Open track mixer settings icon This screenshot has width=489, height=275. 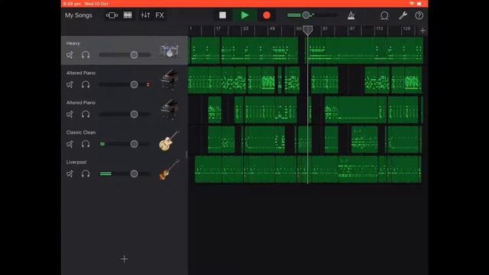tap(145, 15)
